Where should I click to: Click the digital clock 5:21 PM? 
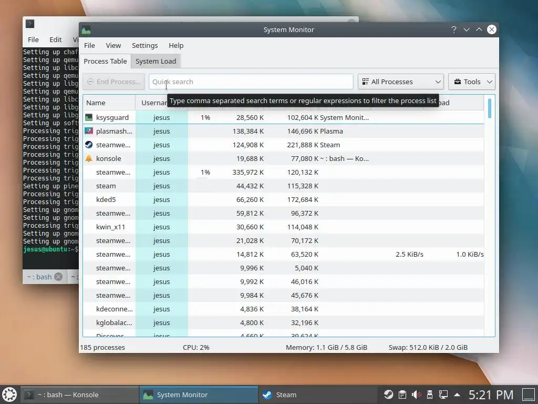click(x=491, y=395)
